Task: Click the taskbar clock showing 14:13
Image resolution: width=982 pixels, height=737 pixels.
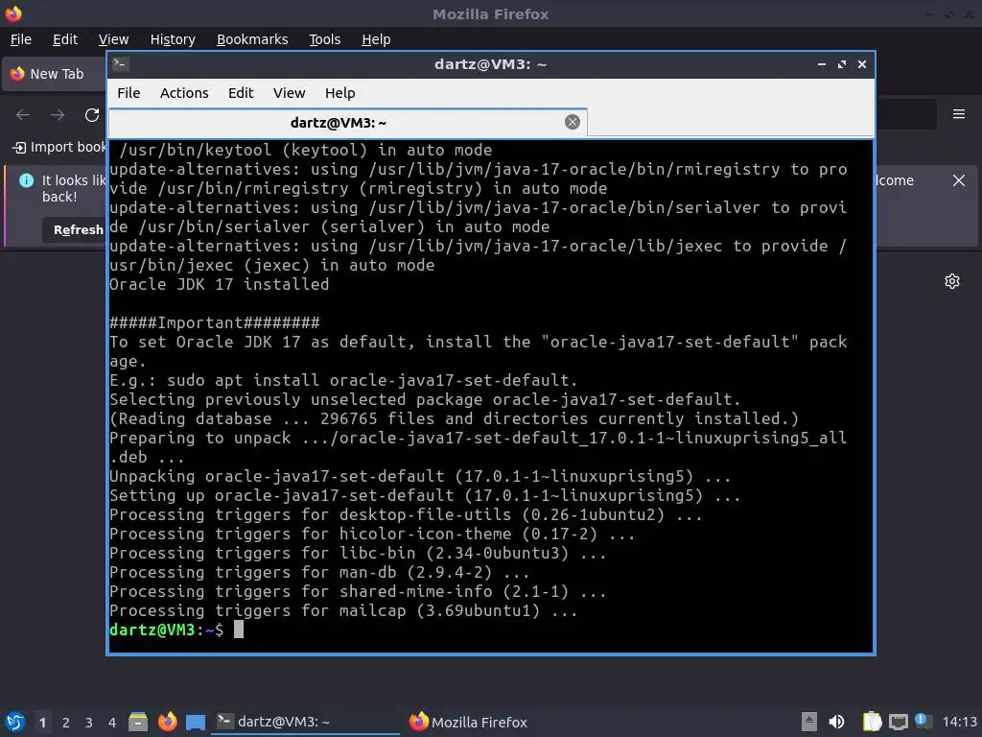Action: 959,722
